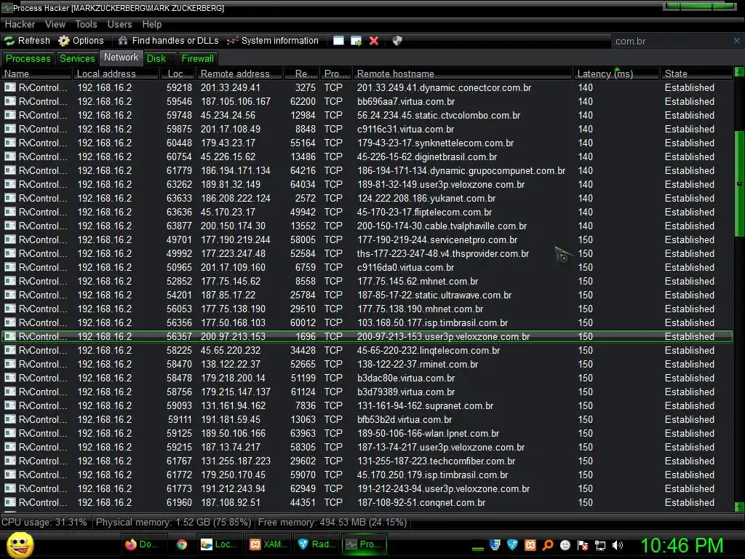Open the Options dialog from toolbar
This screenshot has width=745, height=559.
81,41
